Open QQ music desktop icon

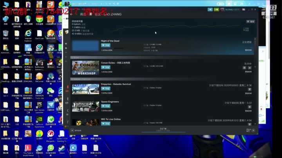click(40, 135)
